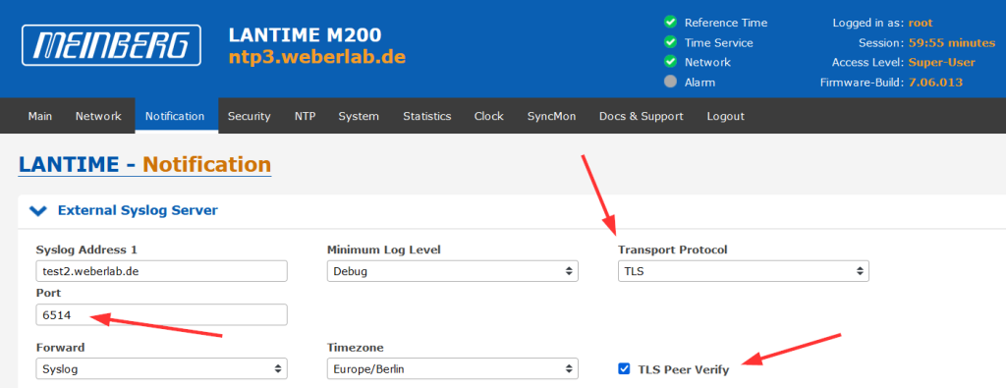Click the Time Service green check icon
This screenshot has width=1006, height=388.
point(670,42)
